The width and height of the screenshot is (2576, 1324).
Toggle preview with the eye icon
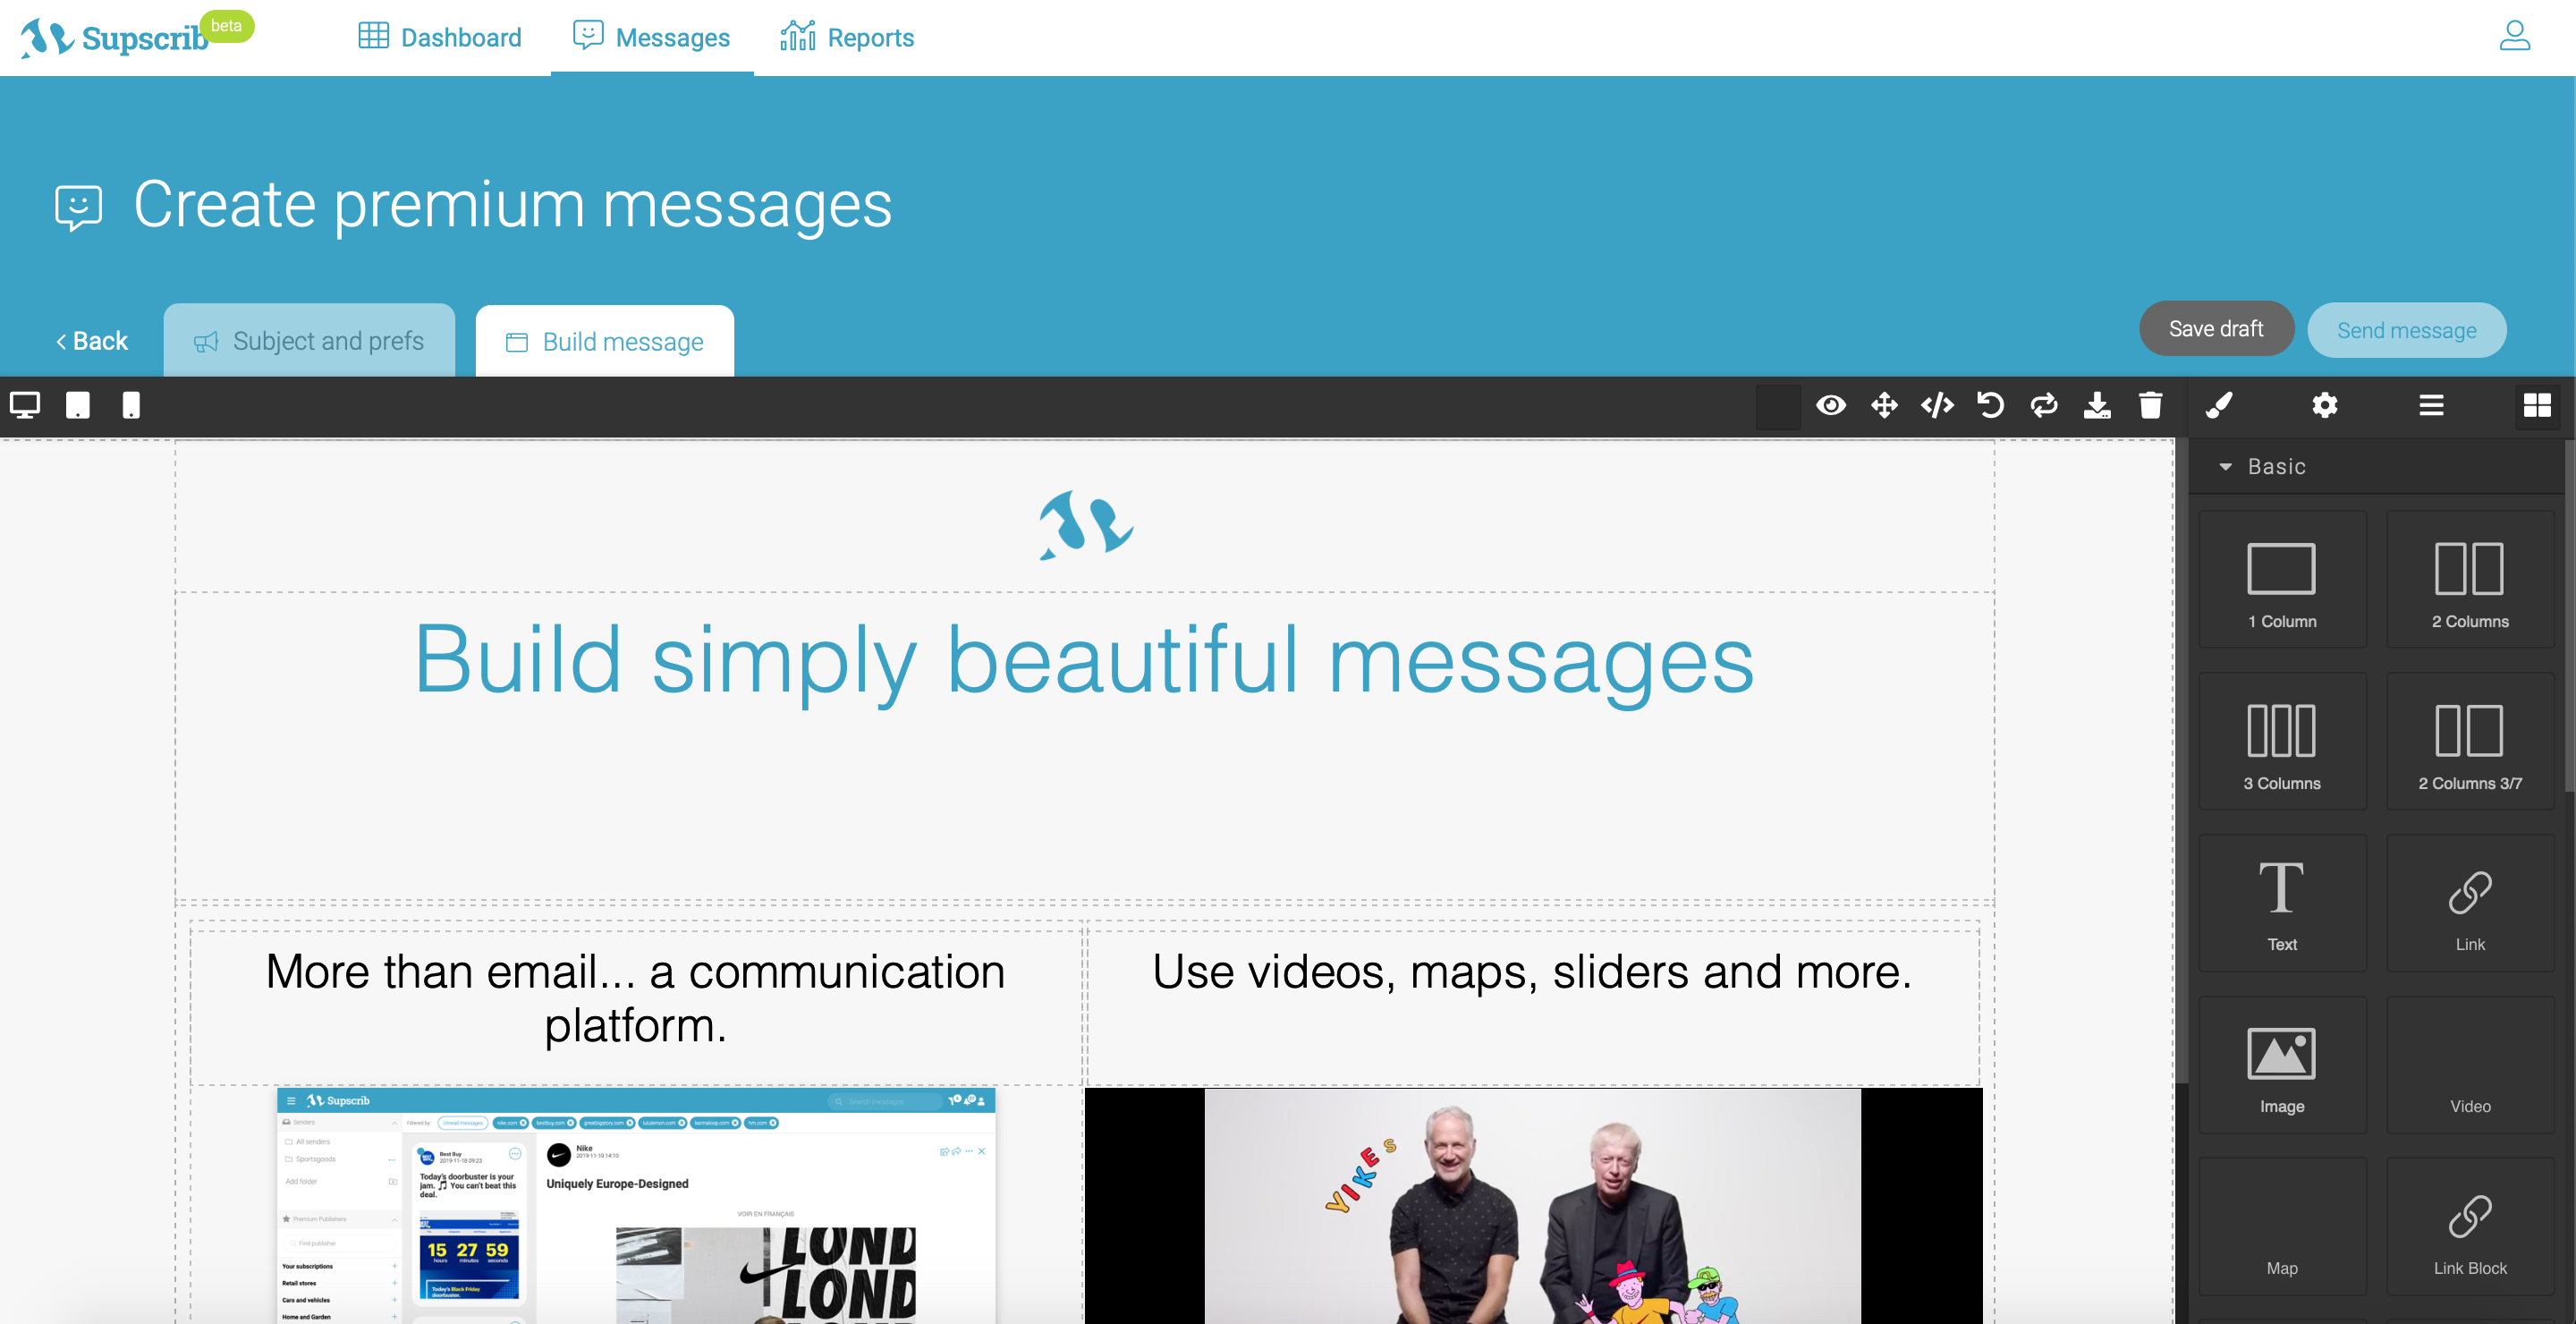pos(1831,405)
